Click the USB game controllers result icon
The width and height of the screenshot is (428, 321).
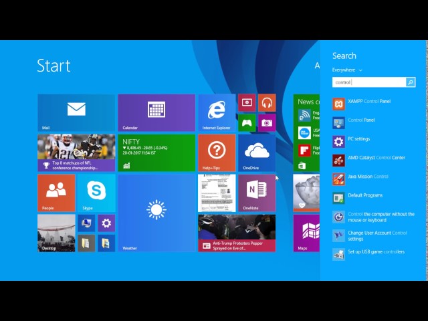(338, 255)
